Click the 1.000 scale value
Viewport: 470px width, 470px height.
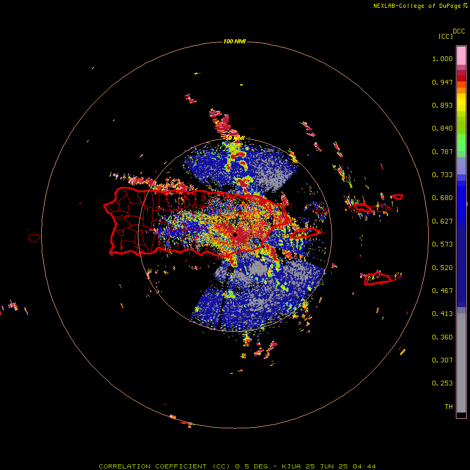click(442, 58)
